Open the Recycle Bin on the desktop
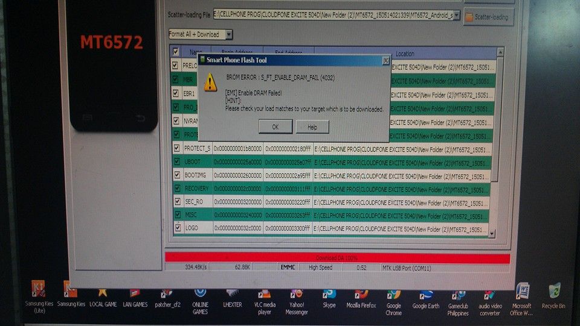 coord(553,296)
